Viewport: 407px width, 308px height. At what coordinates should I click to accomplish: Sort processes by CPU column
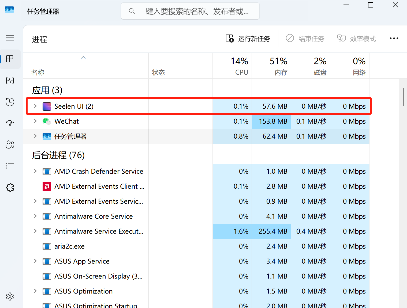(232, 66)
